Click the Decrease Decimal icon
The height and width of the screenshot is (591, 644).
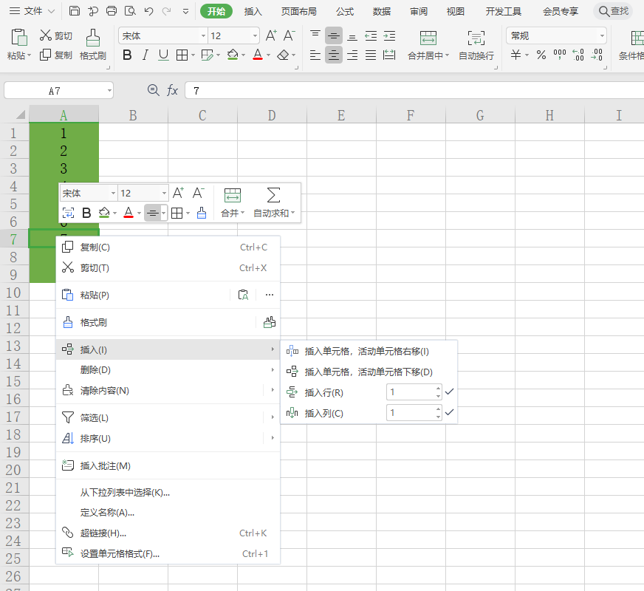(x=597, y=55)
